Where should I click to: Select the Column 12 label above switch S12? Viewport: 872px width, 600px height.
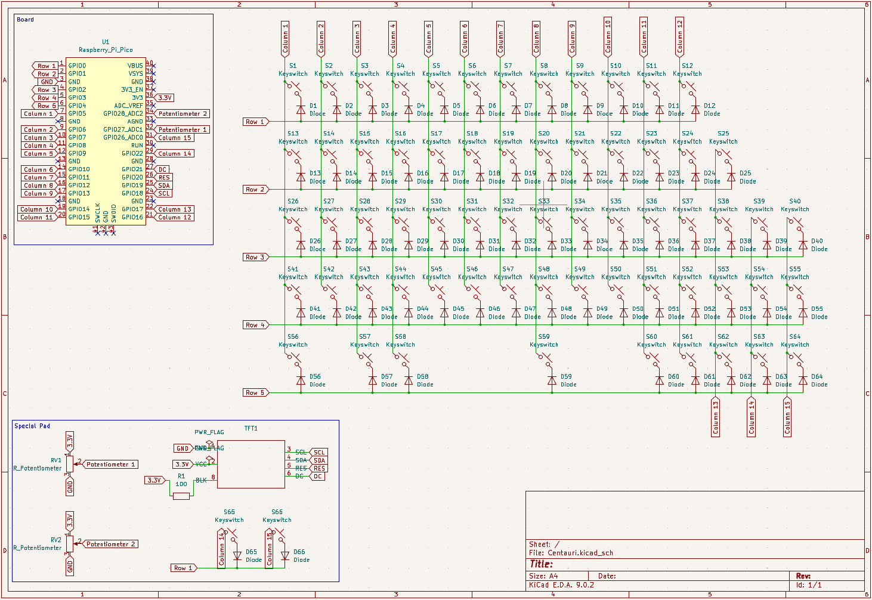tap(679, 37)
